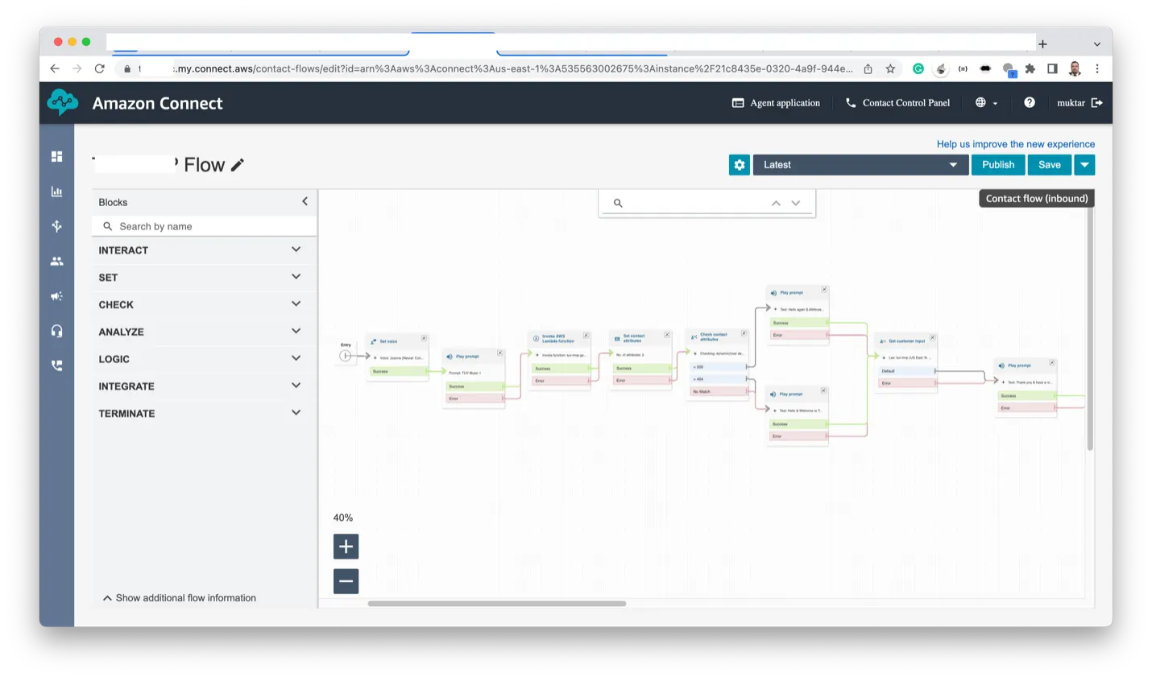Image resolution: width=1152 pixels, height=681 pixels.
Task: Click Help us improve the new experience link
Action: pyautogui.click(x=1015, y=144)
